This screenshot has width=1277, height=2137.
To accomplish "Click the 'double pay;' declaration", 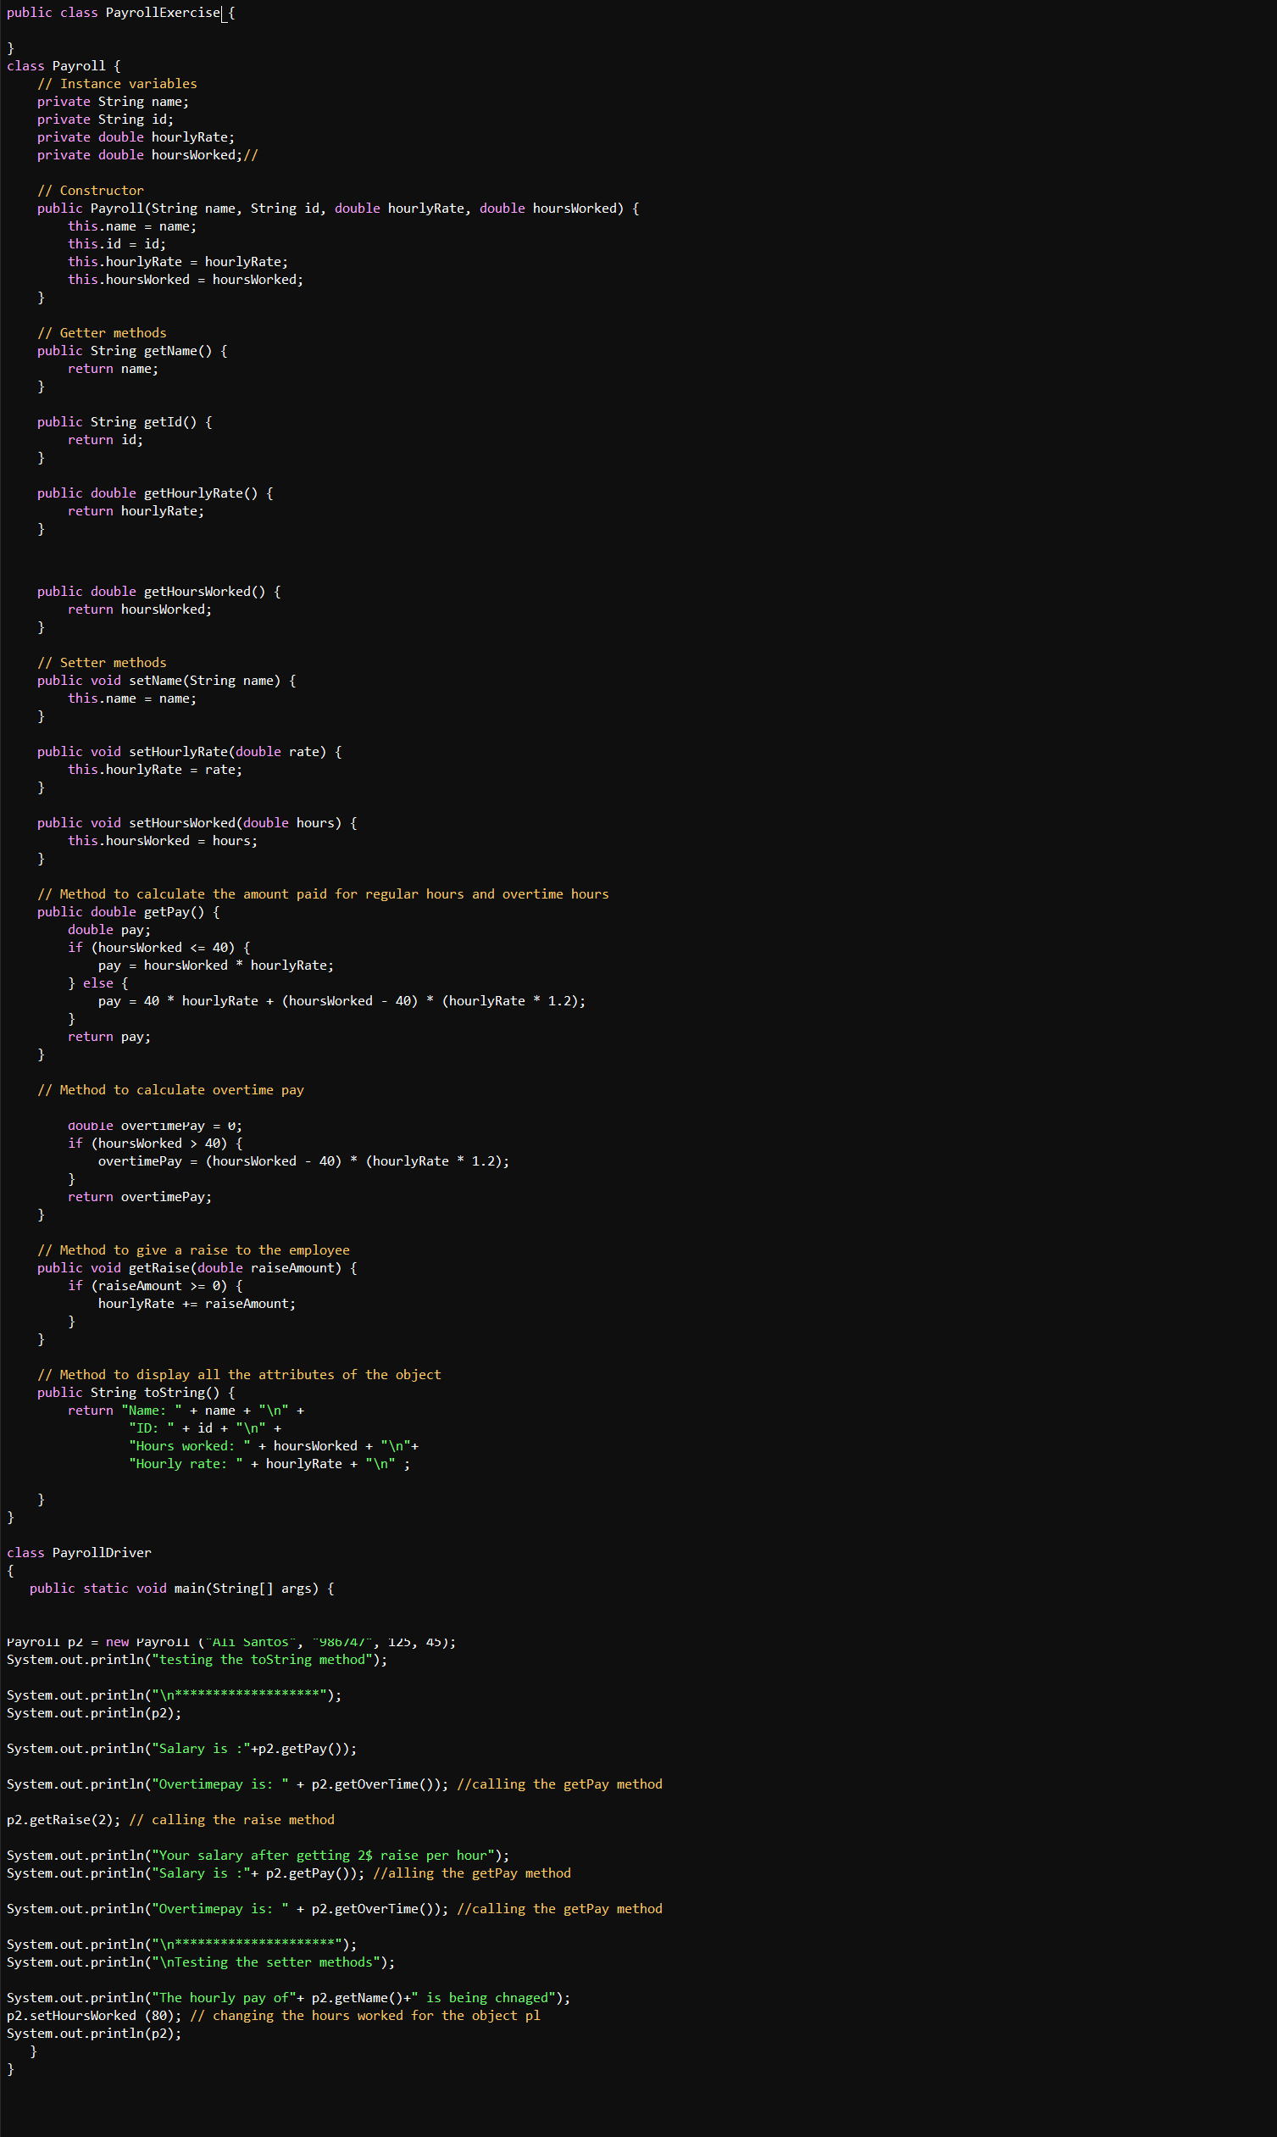I will (109, 932).
